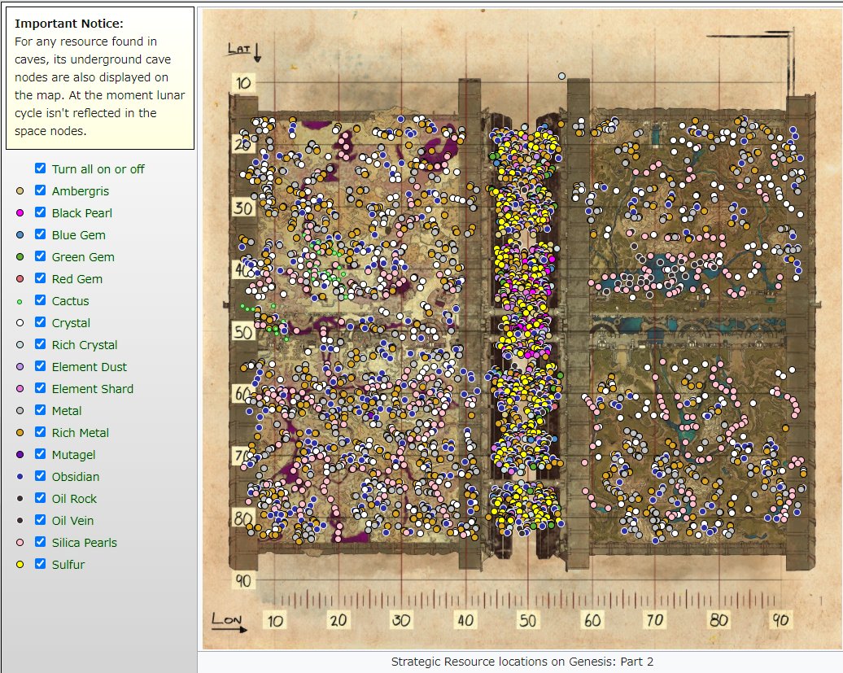
Task: Click the white Crystal legend dot
Action: pyautogui.click(x=20, y=323)
